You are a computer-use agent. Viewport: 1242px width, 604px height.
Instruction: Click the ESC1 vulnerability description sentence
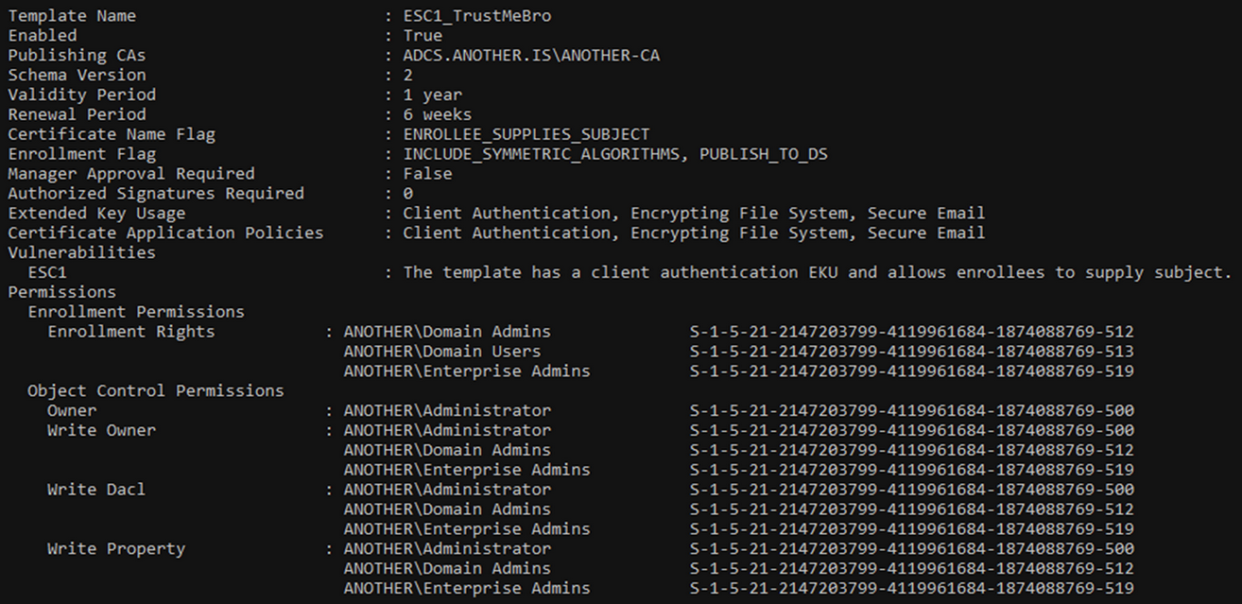point(817,272)
